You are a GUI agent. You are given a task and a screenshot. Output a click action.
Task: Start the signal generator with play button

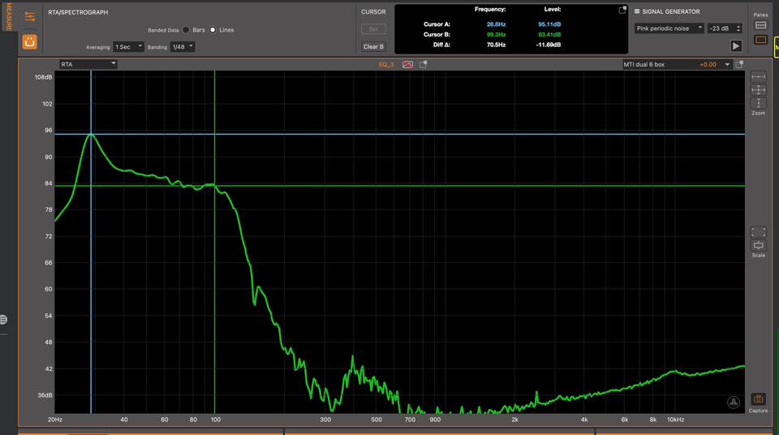coord(736,46)
